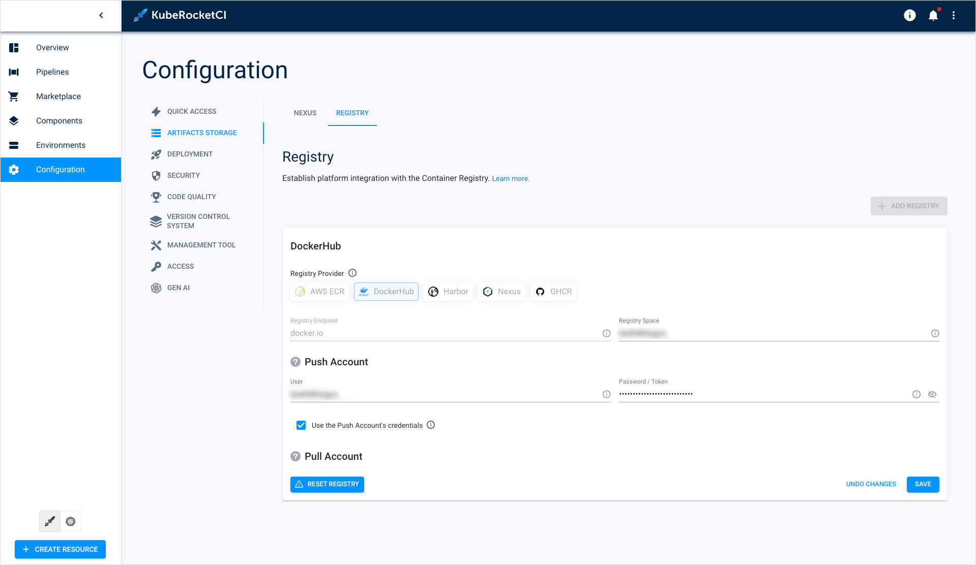Click the Pipelines icon
This screenshot has height=565, width=976.
(x=14, y=72)
